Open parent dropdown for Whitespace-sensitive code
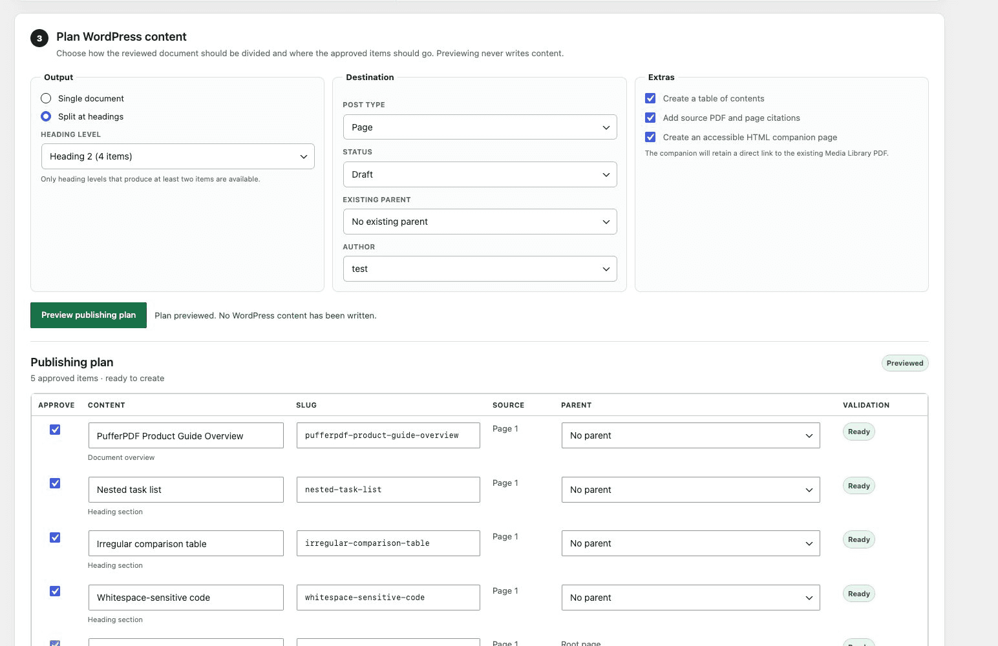 click(x=690, y=598)
